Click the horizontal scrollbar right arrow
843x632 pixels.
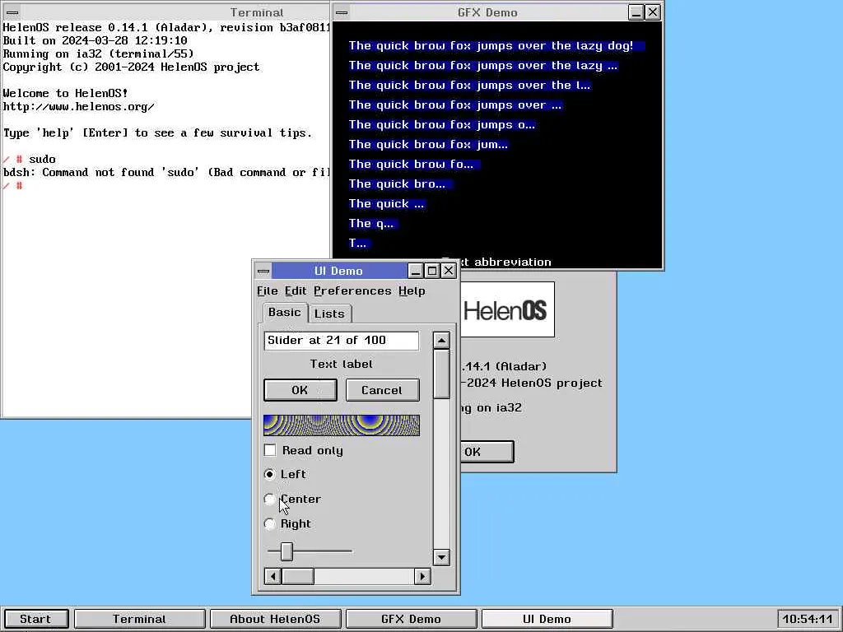422,577
